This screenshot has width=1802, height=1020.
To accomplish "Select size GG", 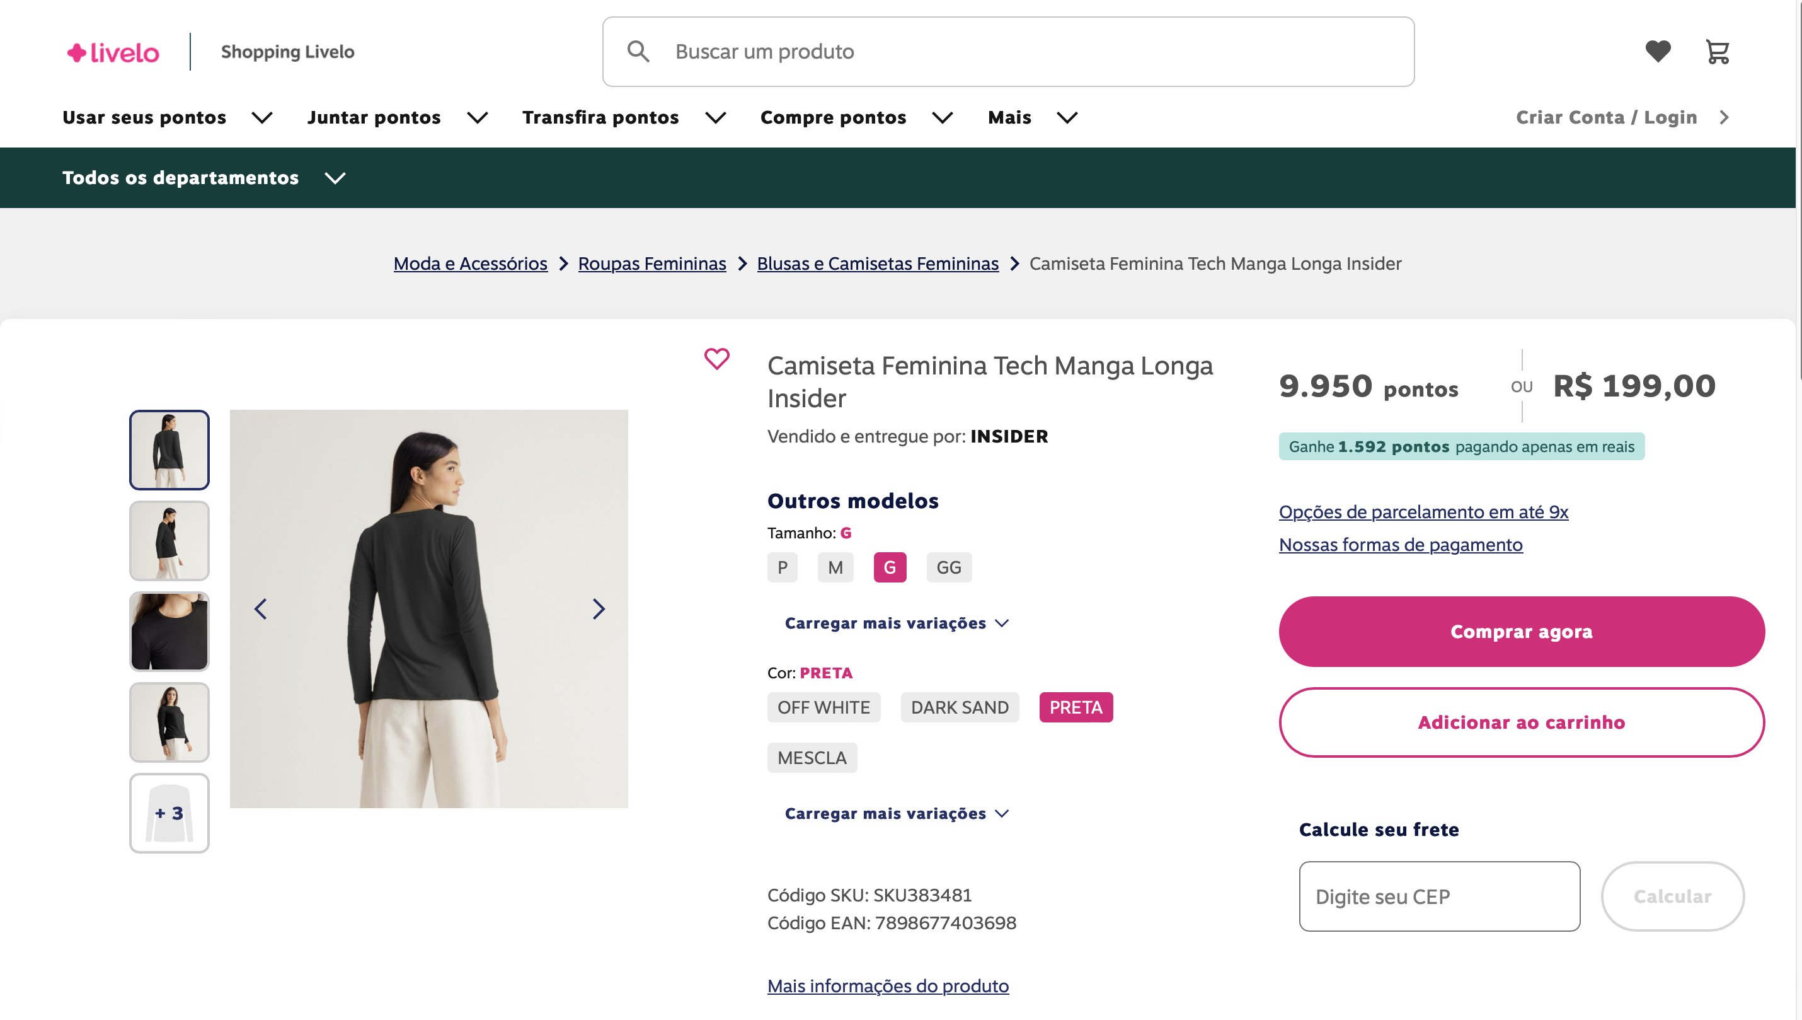I will 949,567.
